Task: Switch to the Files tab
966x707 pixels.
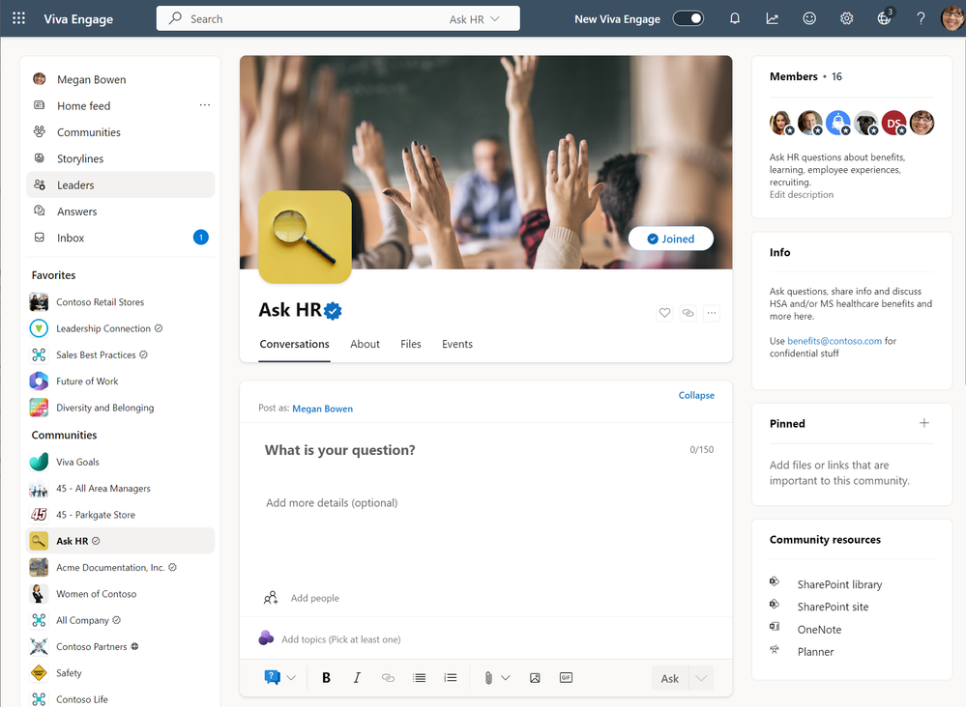Action: click(x=410, y=344)
